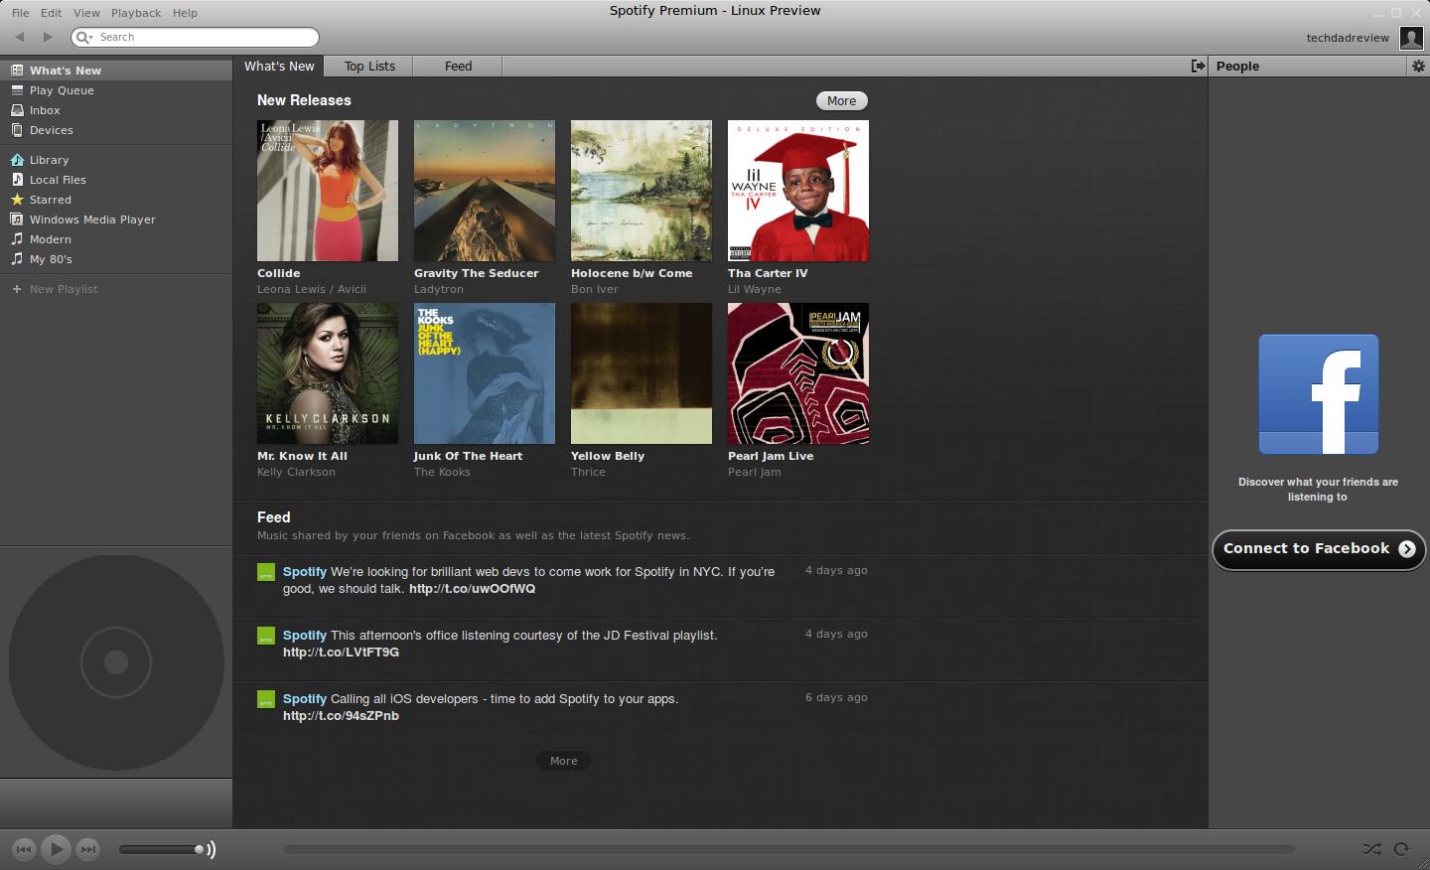Click More button below the feed

tap(563, 761)
